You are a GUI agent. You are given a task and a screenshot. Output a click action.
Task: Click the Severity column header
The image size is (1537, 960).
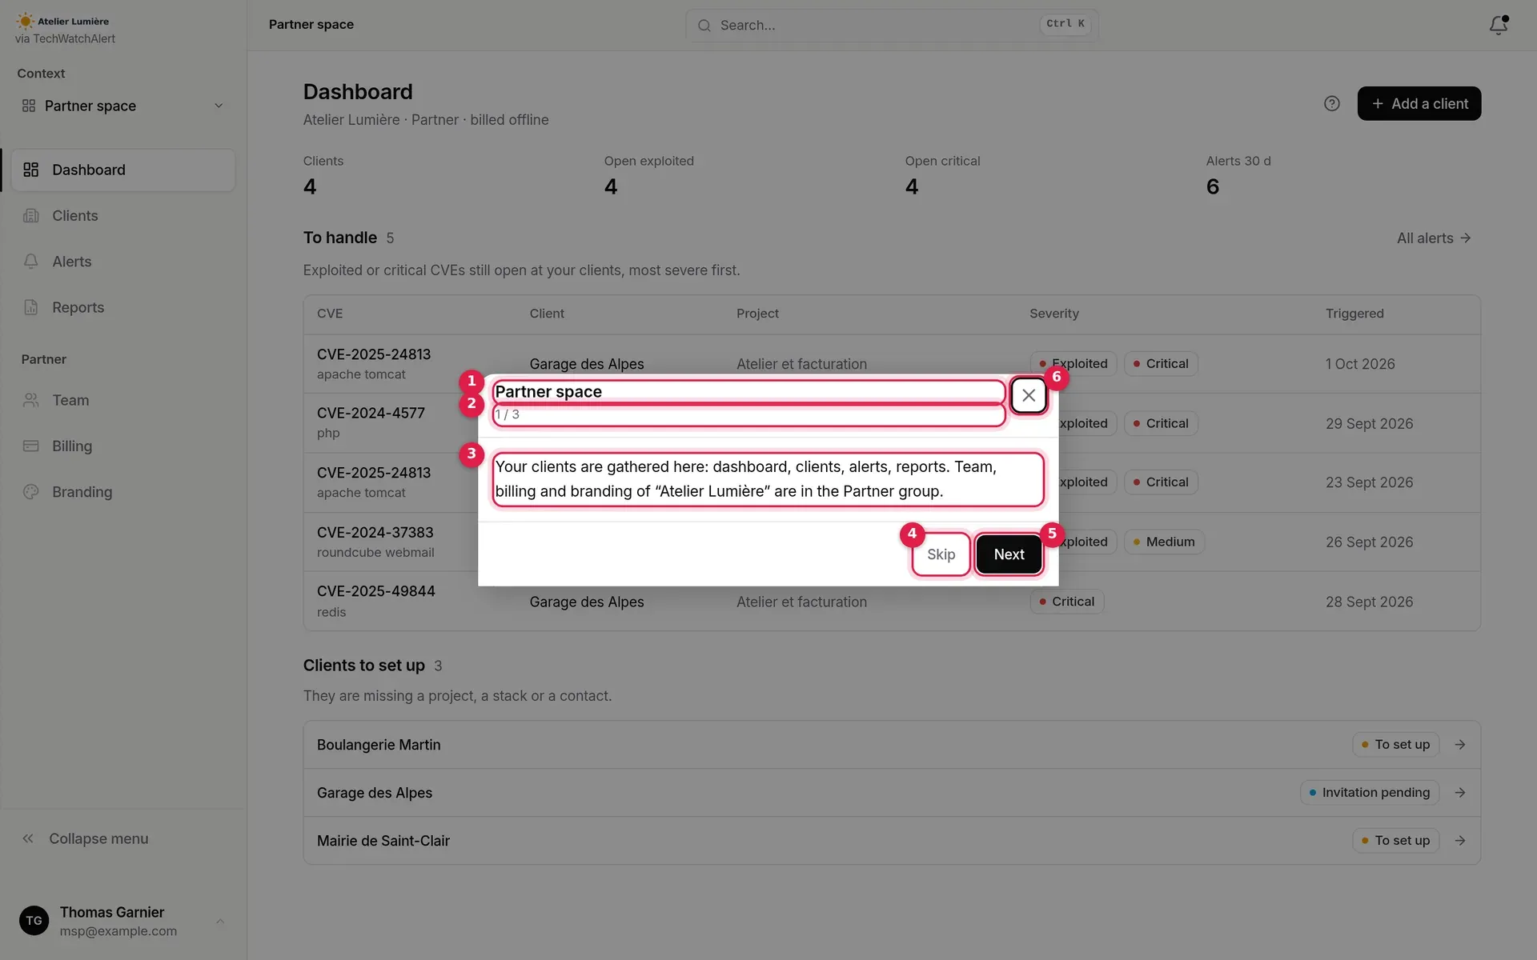pos(1053,314)
